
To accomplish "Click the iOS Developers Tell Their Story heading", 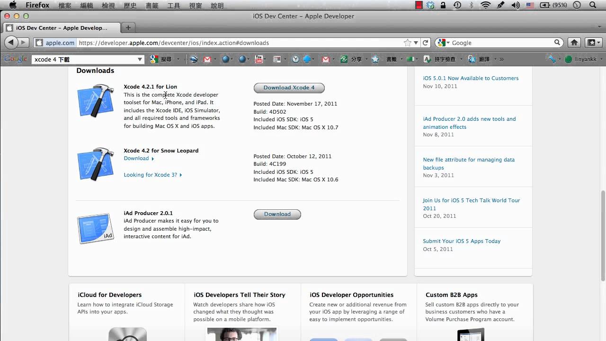I will 240,295.
